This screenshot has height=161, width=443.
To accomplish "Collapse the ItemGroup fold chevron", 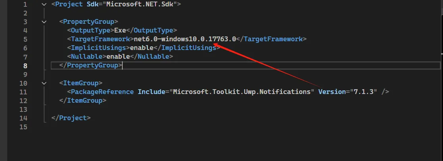I will point(44,83).
